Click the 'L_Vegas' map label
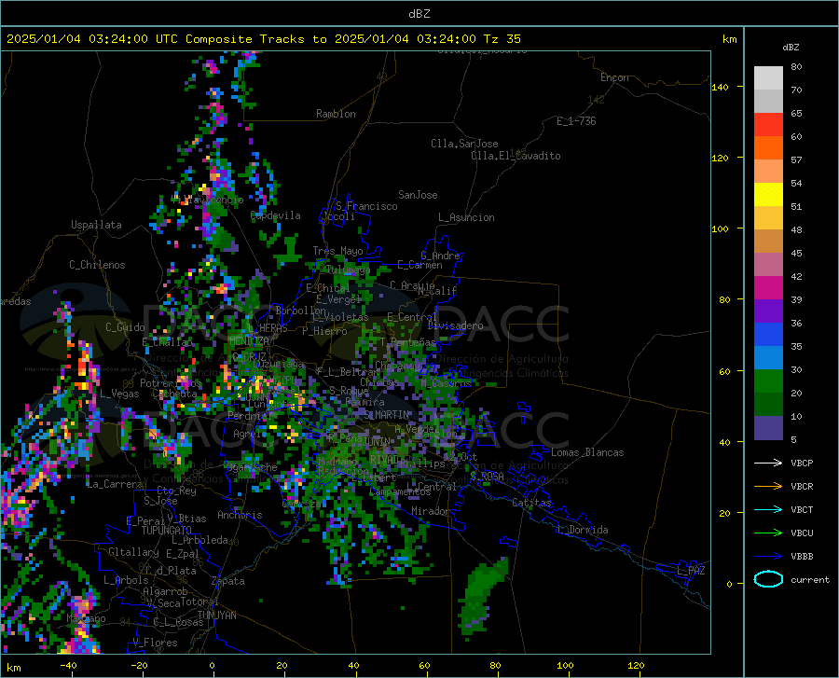The height and width of the screenshot is (678, 839). pos(119,394)
